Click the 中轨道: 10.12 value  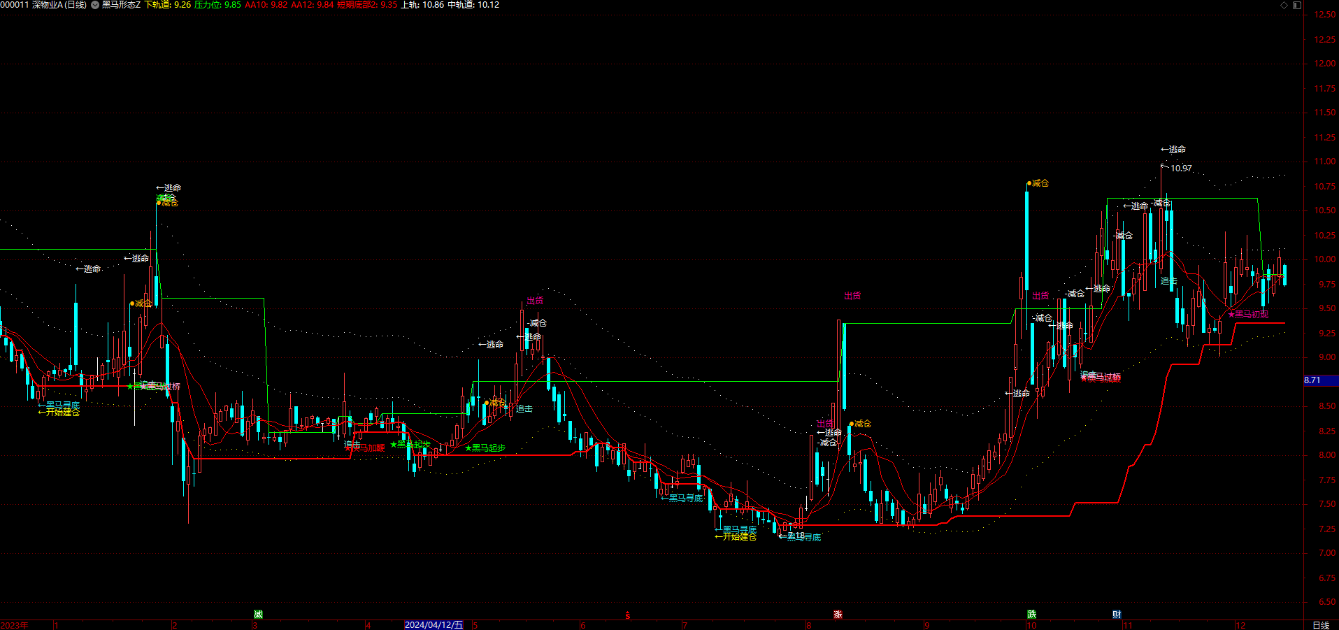point(473,5)
